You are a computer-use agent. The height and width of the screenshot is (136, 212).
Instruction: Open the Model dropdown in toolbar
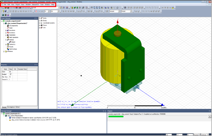(131, 11)
